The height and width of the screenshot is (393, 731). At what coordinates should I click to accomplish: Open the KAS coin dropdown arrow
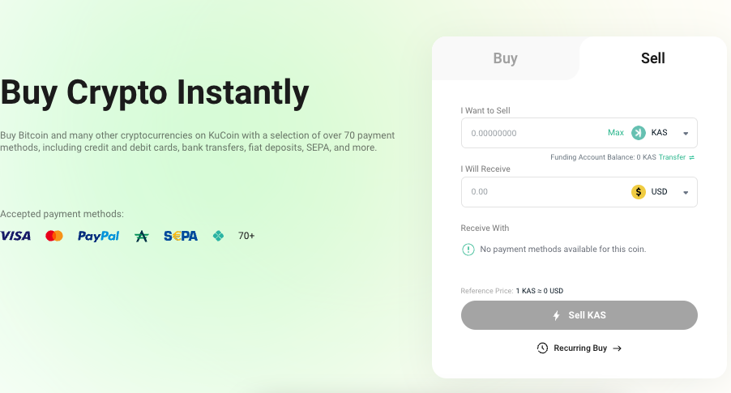686,133
